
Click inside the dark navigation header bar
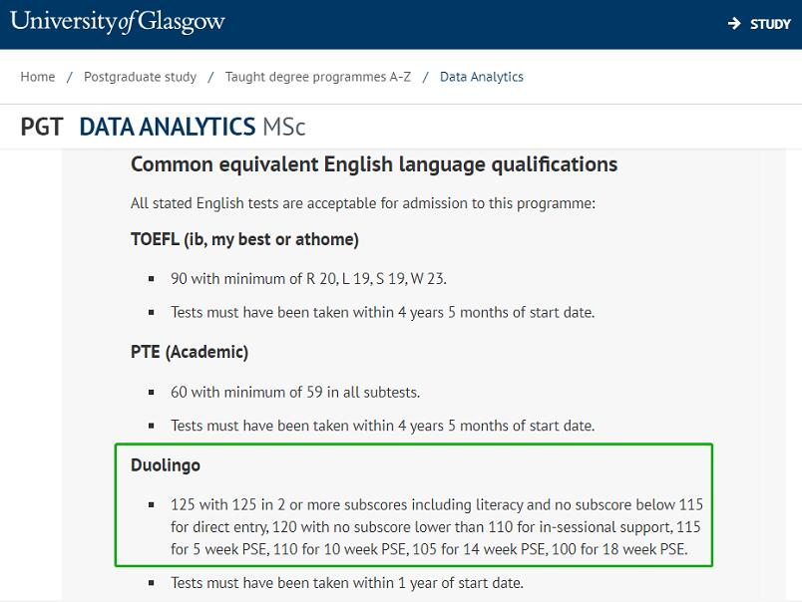click(449, 22)
